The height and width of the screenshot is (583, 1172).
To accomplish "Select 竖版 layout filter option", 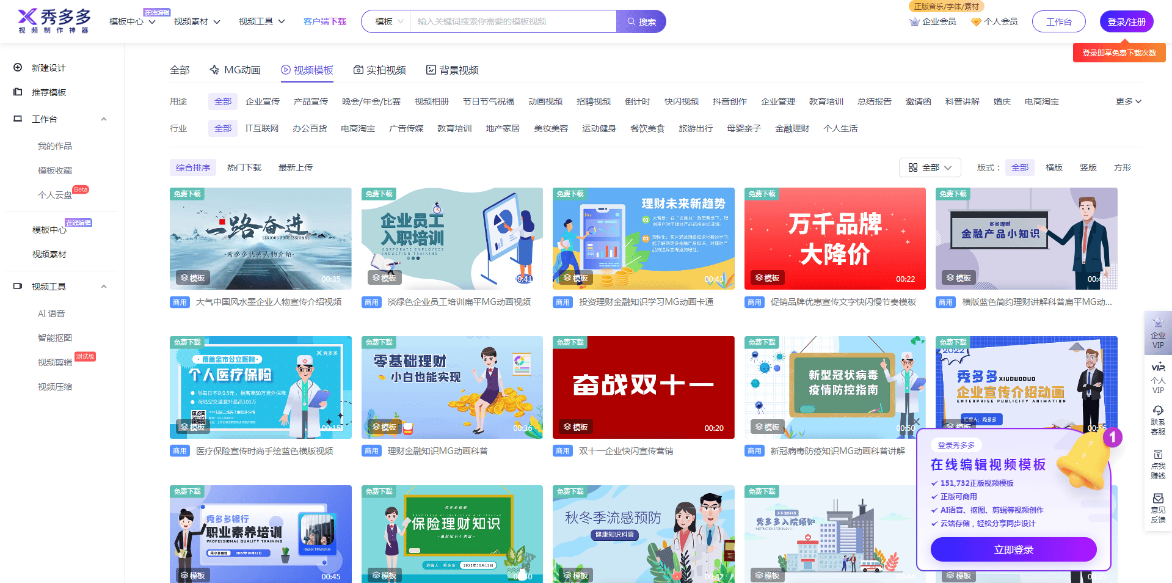I will [1088, 167].
